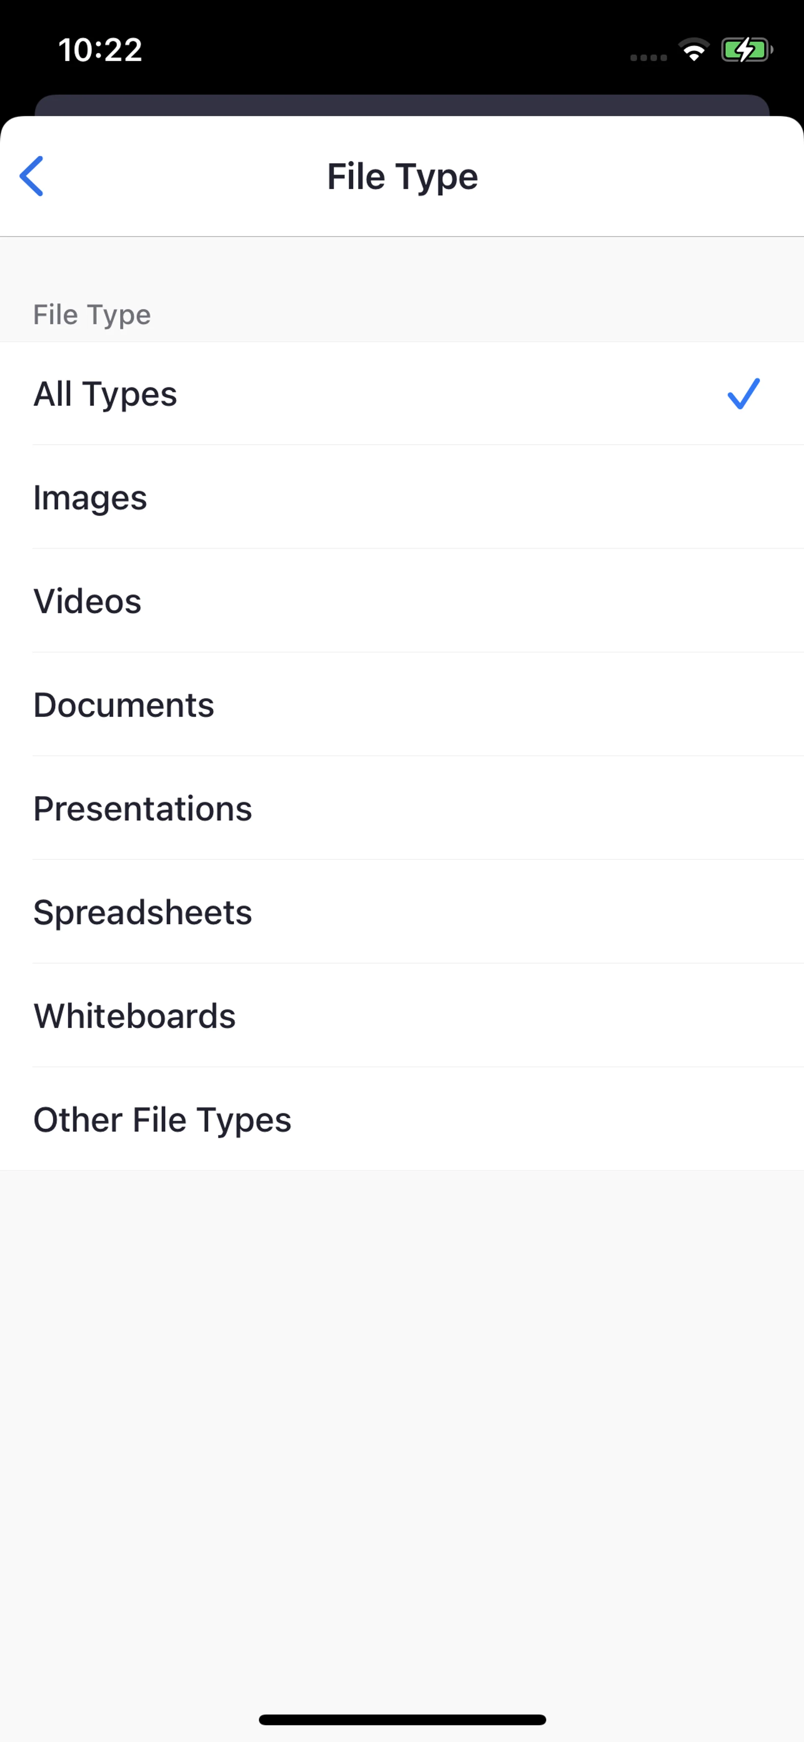This screenshot has width=804, height=1742.
Task: Pick the Presentations option
Action: [142, 809]
